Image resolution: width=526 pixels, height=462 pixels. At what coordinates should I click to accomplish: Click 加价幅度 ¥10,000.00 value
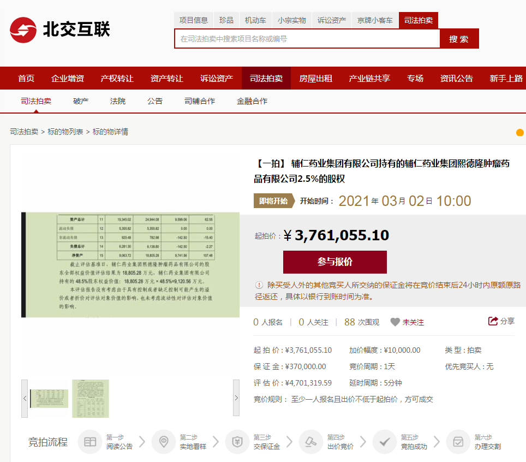[402, 350]
